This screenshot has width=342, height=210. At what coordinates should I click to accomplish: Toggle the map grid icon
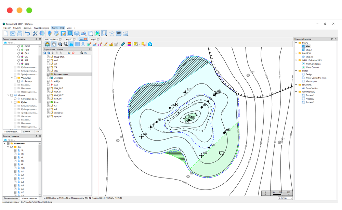[77, 44]
